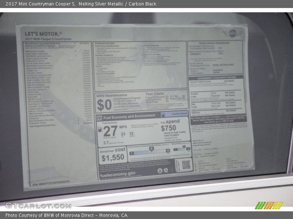Image resolution: width=293 pixels, height=219 pixels.
Task: Click the 'Your Costs:' heading
Action: (155, 94)
